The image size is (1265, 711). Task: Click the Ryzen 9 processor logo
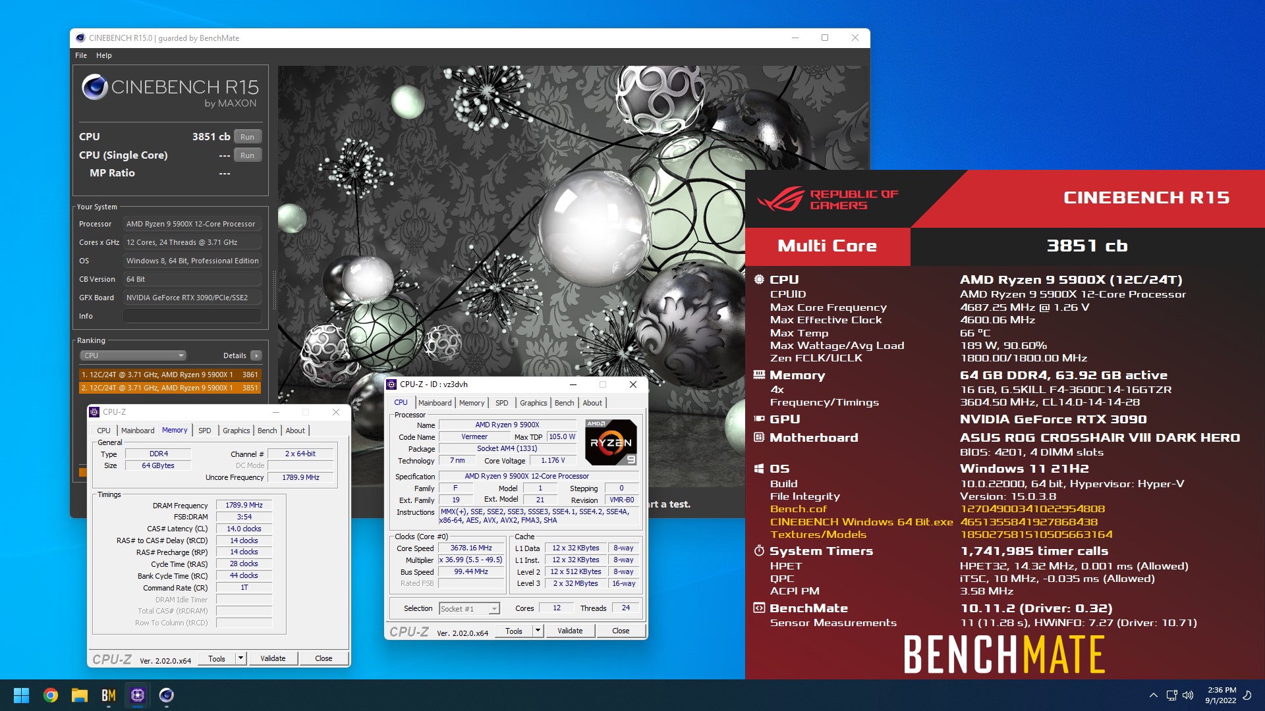tap(611, 442)
